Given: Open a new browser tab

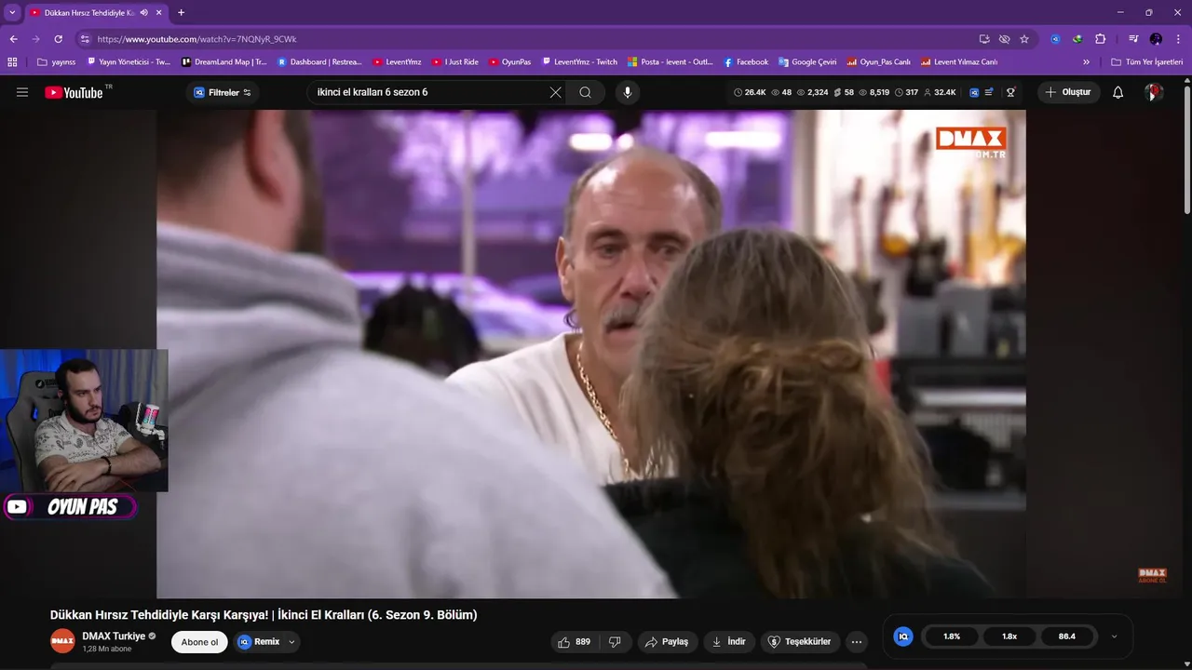Looking at the screenshot, I should [x=181, y=12].
